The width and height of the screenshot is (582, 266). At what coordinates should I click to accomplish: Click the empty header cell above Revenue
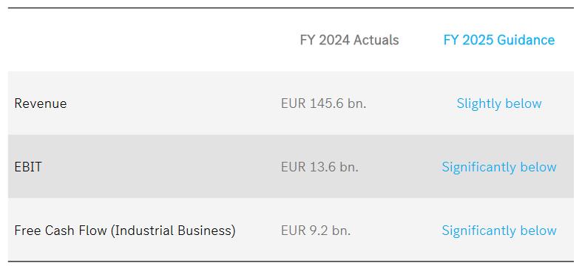tap(141, 40)
